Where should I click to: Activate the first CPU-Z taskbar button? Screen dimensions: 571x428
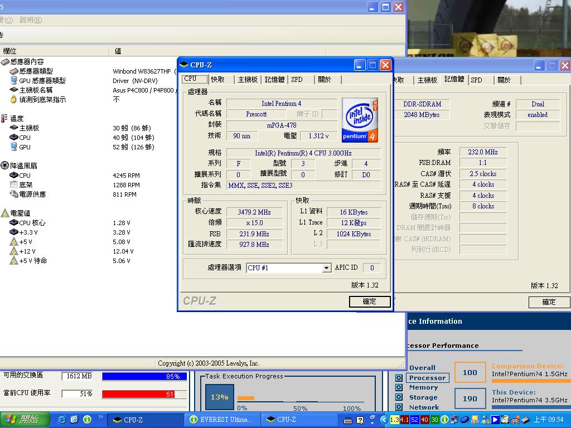pyautogui.click(x=145, y=420)
